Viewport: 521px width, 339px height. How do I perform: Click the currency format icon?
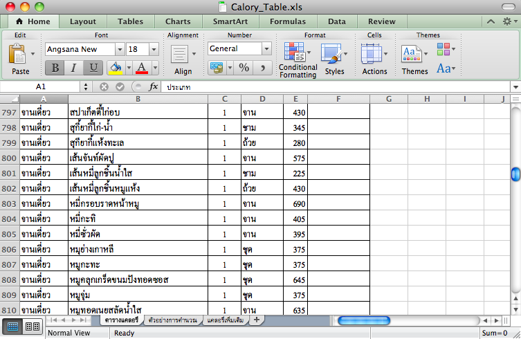(x=217, y=68)
